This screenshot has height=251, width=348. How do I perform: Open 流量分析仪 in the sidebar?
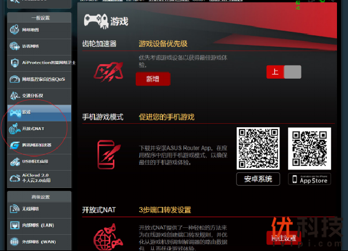[x=36, y=95]
